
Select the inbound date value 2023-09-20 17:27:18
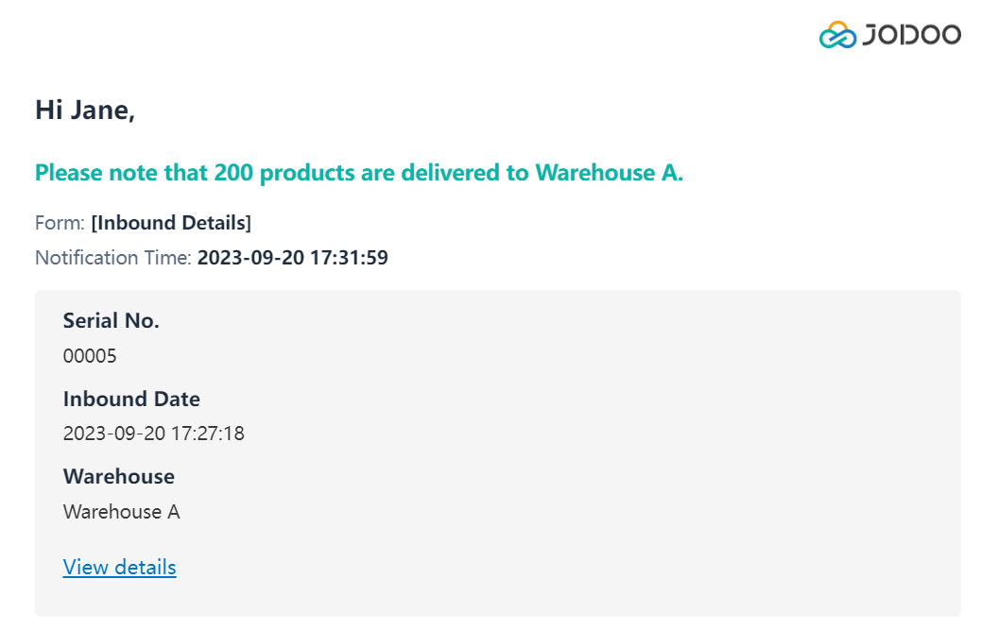coord(153,434)
